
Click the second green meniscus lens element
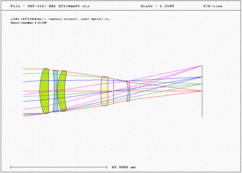pyautogui.click(x=62, y=91)
